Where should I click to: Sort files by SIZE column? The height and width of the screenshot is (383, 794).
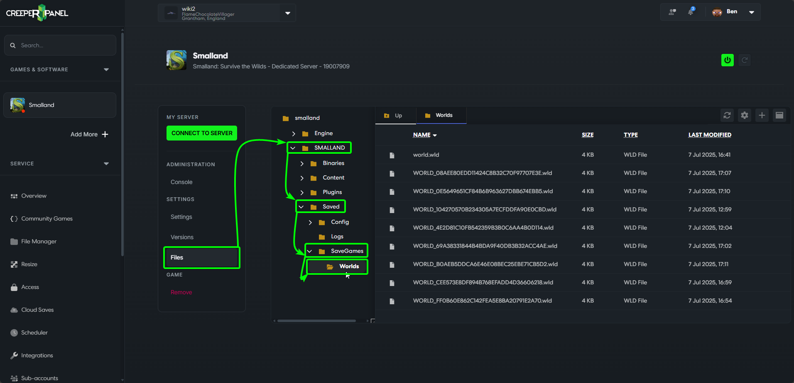tap(588, 135)
